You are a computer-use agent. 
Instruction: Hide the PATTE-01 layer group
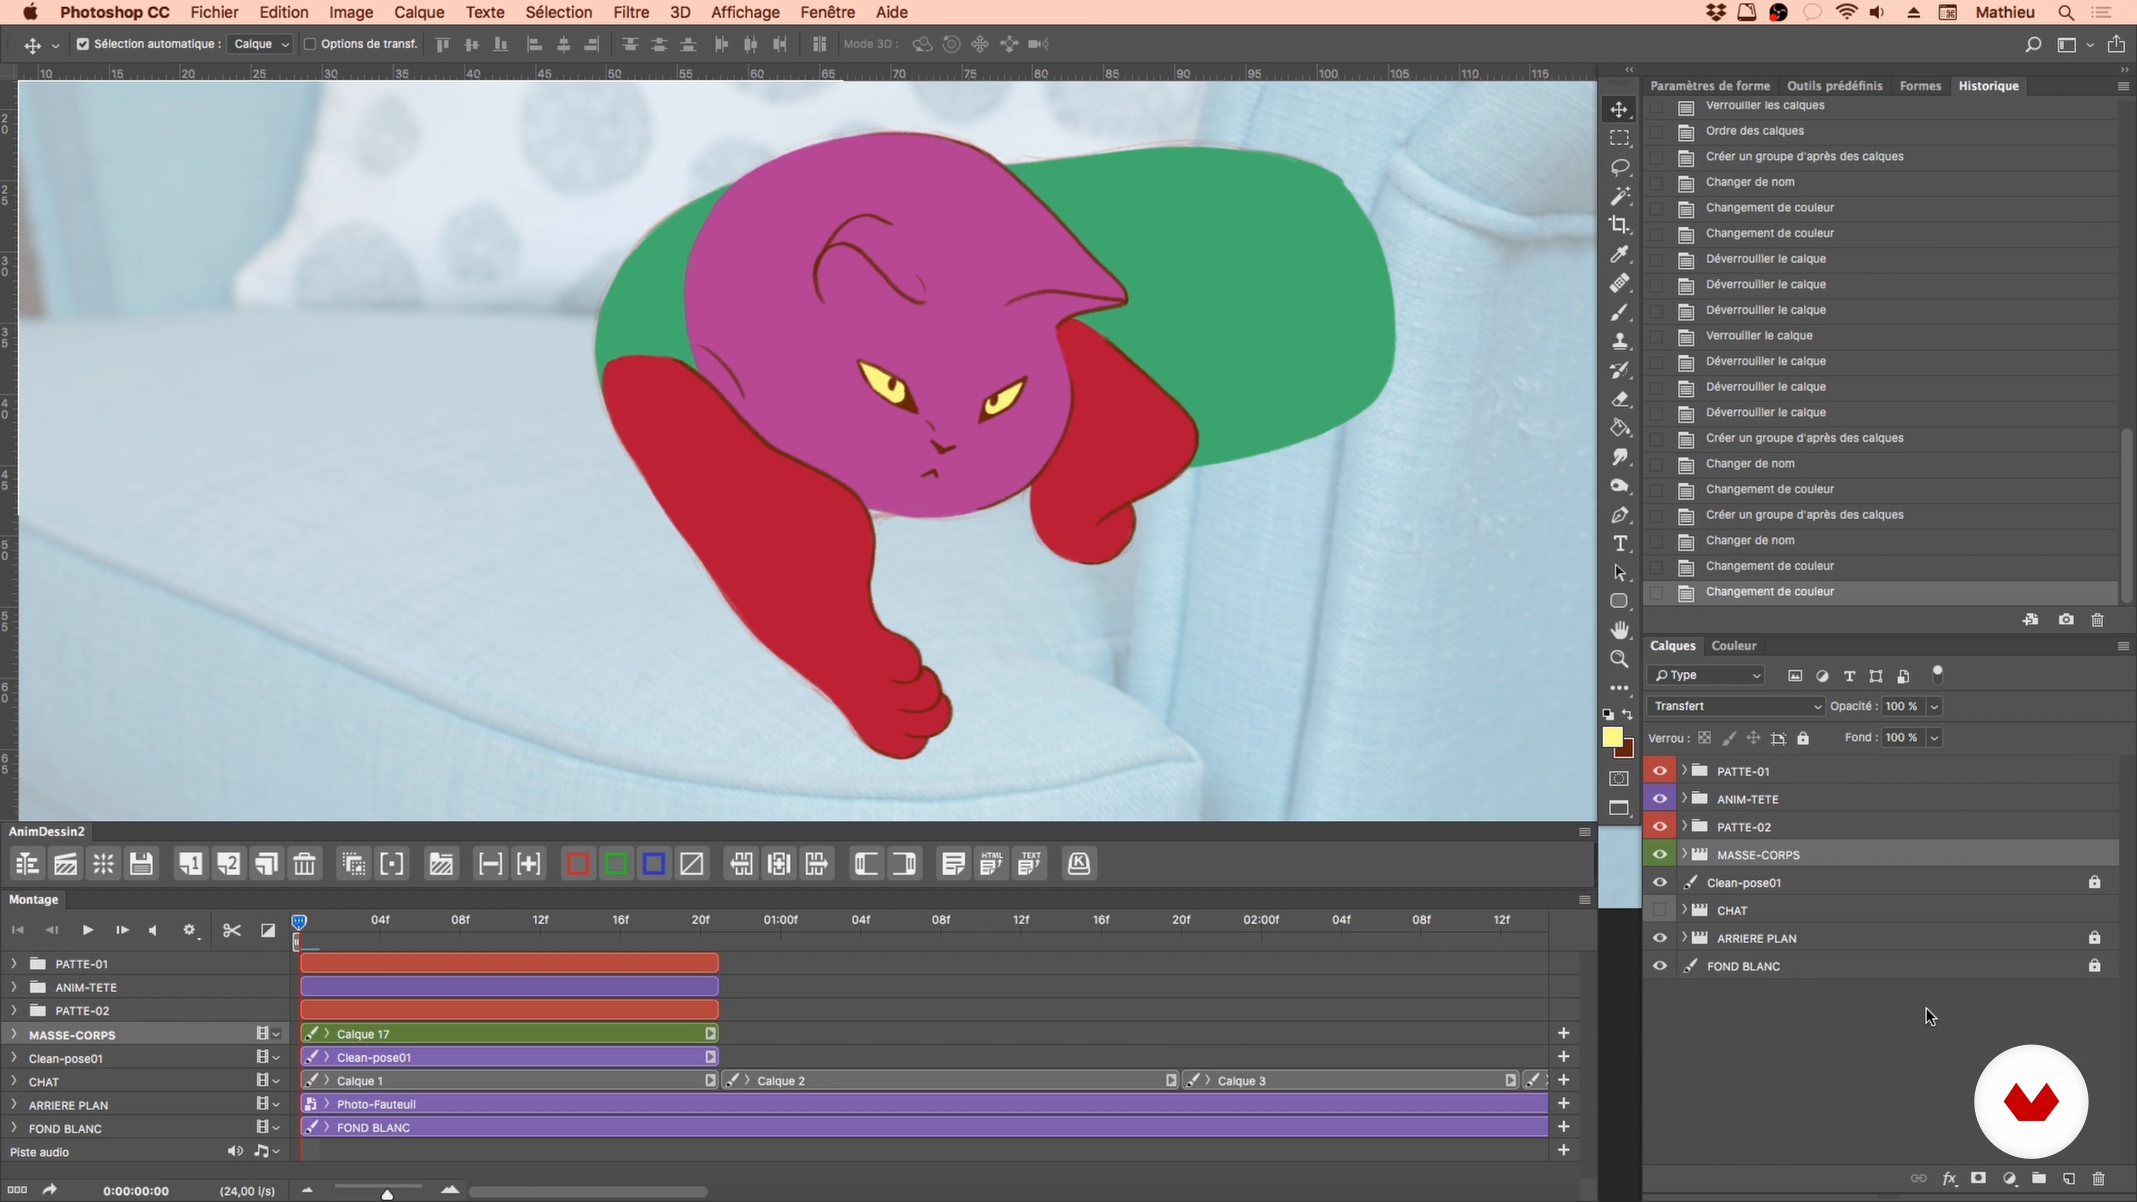click(1659, 771)
